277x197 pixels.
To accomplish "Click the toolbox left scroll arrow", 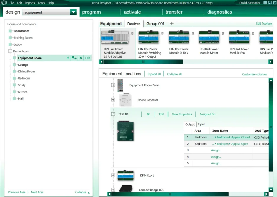I will tap(101, 62).
